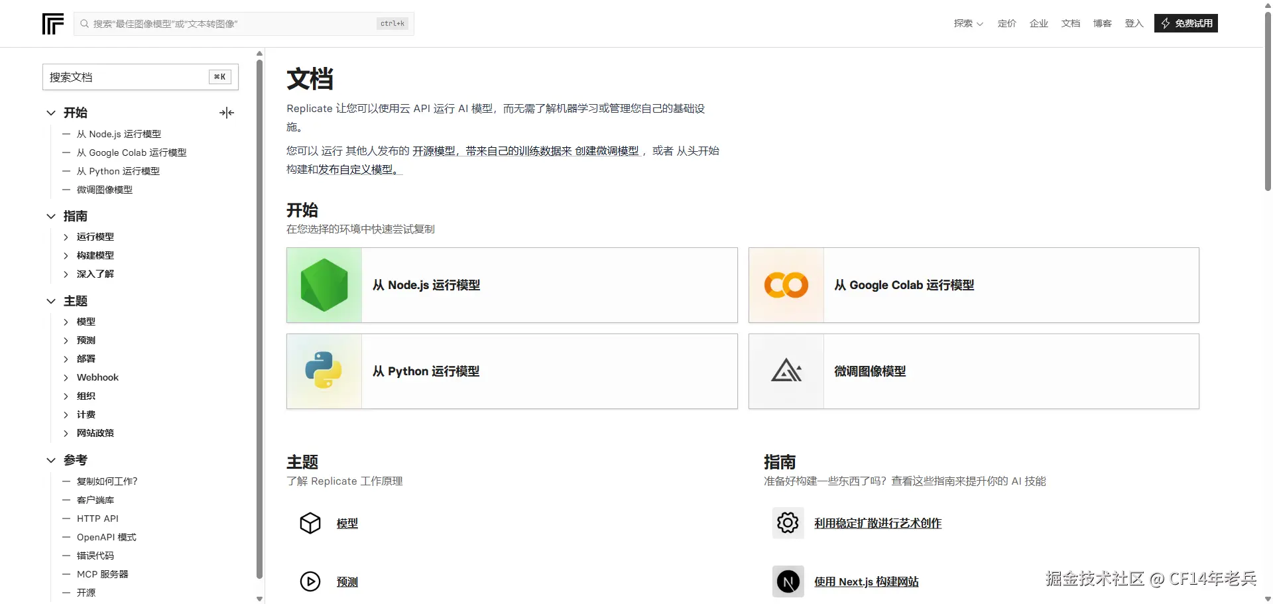
Task: Open the 从 Python 运行模型 card title
Action: [426, 371]
